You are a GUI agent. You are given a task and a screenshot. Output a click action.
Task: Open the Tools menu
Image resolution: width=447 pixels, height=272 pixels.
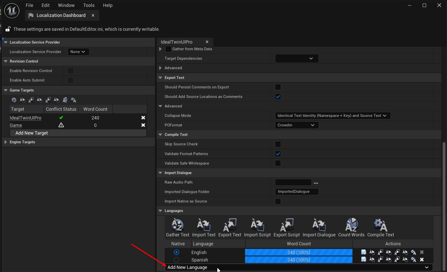[89, 5]
